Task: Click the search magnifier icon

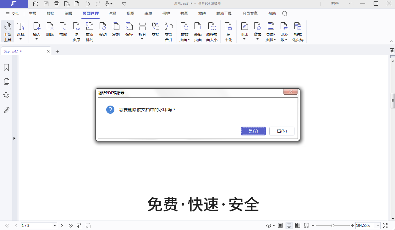Action: [x=285, y=14]
